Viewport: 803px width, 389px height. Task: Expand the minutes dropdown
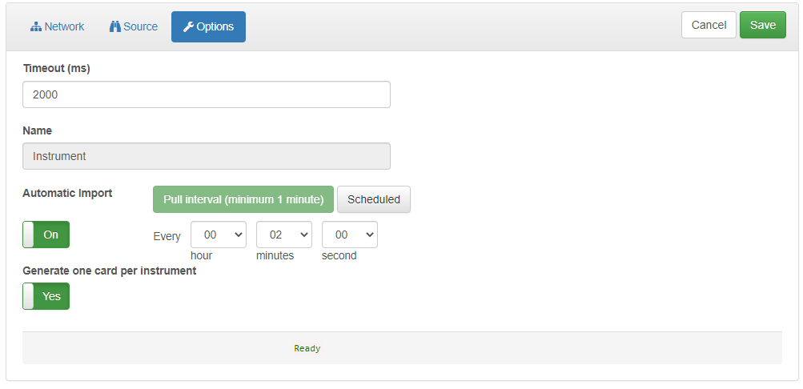coord(283,235)
